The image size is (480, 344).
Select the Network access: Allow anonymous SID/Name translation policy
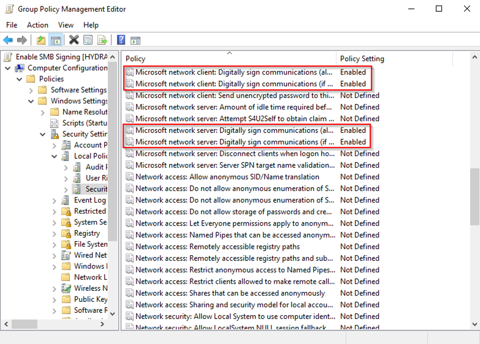coord(228,176)
